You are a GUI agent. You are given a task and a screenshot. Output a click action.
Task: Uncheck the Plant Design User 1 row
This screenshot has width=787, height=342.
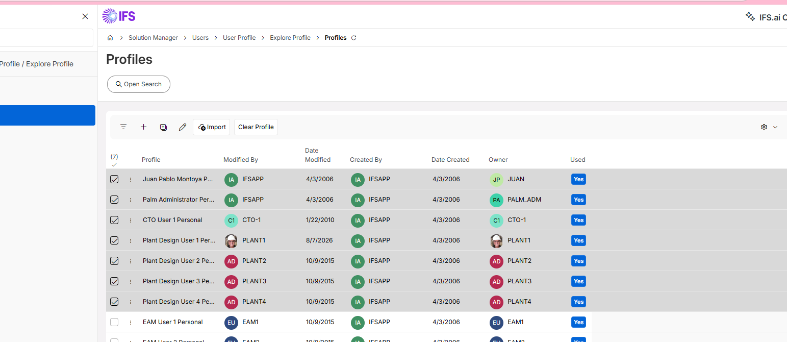click(114, 240)
